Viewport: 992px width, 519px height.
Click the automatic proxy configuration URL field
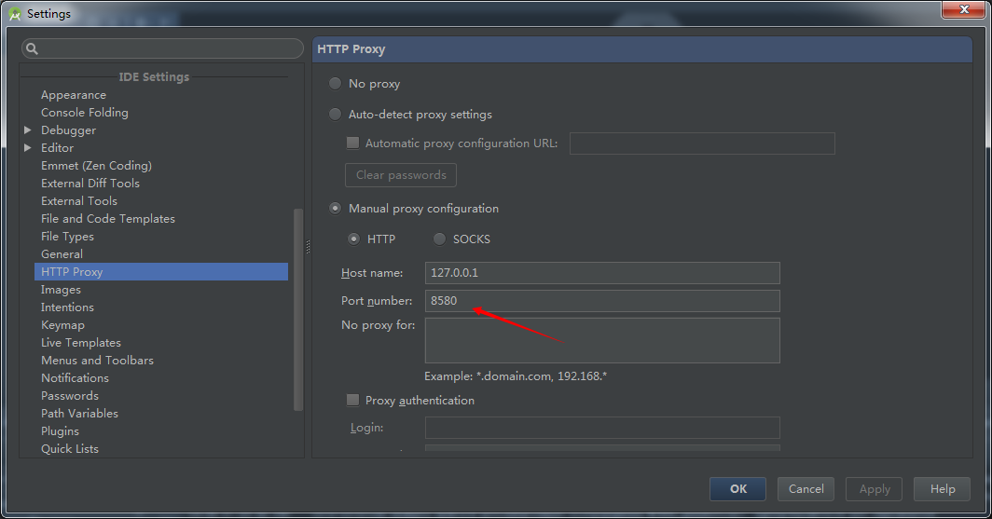(x=702, y=143)
